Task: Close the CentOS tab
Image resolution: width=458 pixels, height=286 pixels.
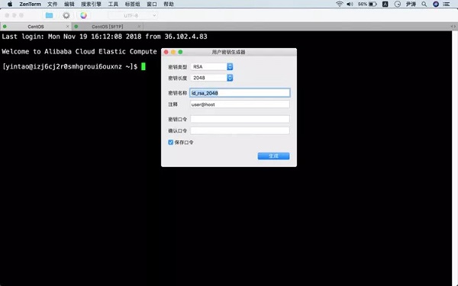Action: [68, 27]
